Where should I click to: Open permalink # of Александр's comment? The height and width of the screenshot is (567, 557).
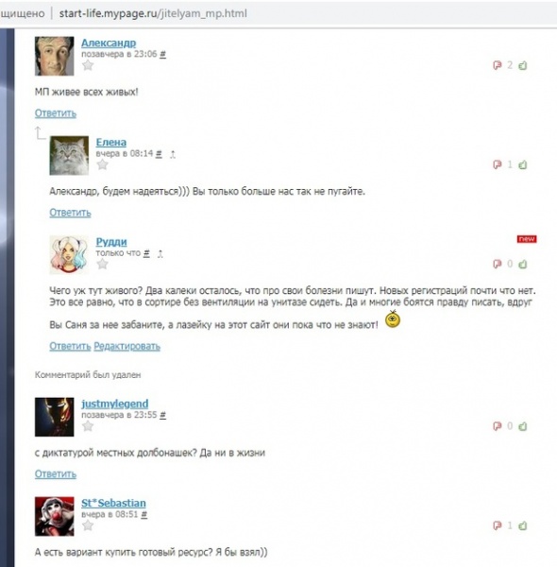click(163, 54)
